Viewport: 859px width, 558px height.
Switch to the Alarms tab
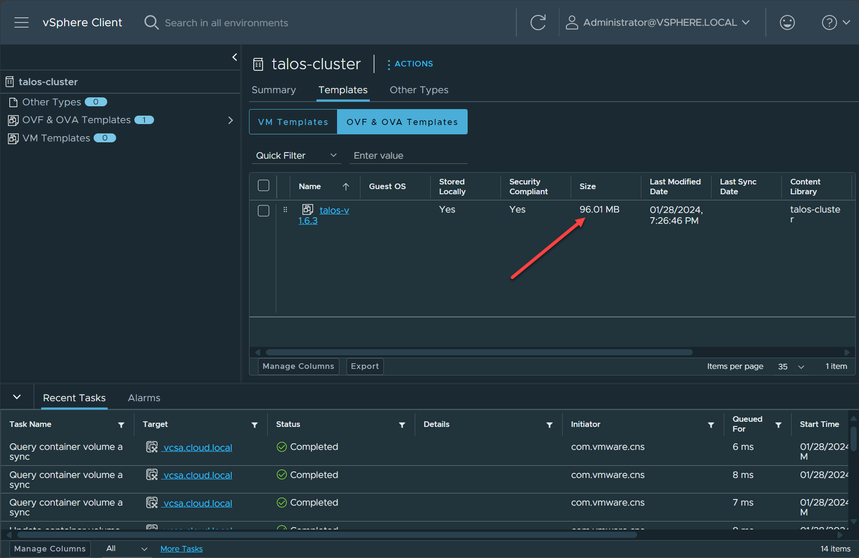coord(144,398)
